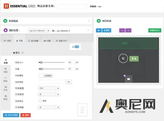Open the font weight 400 dropdown

(x=49, y=88)
